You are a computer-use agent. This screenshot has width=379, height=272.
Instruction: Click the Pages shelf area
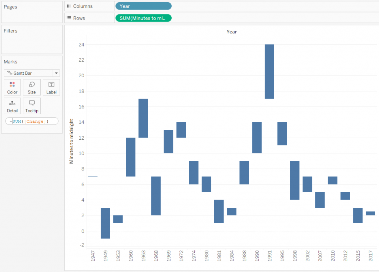31,12
